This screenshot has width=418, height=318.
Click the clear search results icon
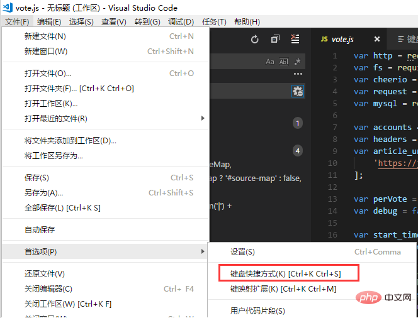pos(295,39)
